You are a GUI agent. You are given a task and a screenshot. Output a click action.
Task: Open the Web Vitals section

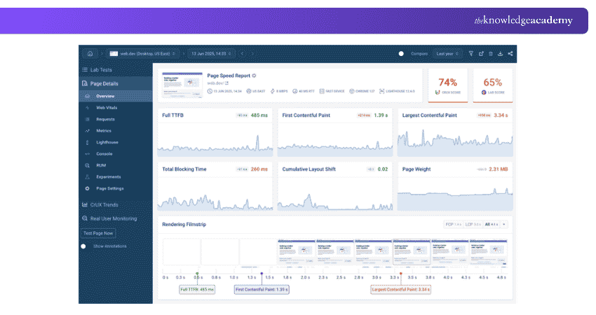point(116,108)
